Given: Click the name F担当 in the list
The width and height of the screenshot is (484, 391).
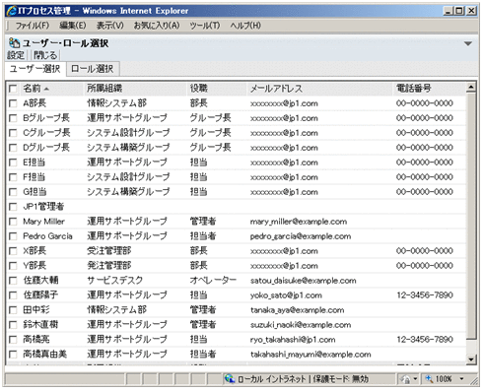Looking at the screenshot, I should [34, 177].
